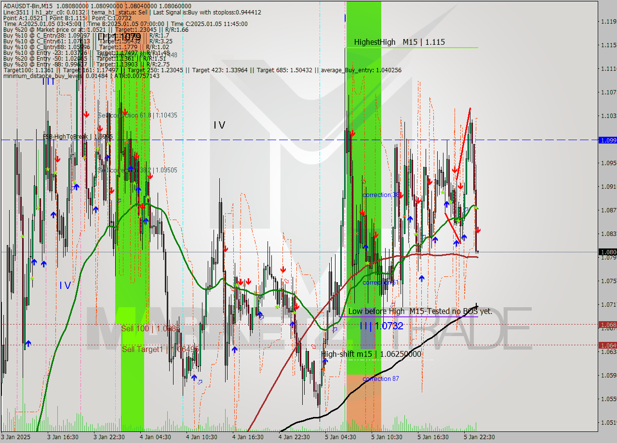Click the '4 Jan 04:30' time axis label

tap(155, 437)
